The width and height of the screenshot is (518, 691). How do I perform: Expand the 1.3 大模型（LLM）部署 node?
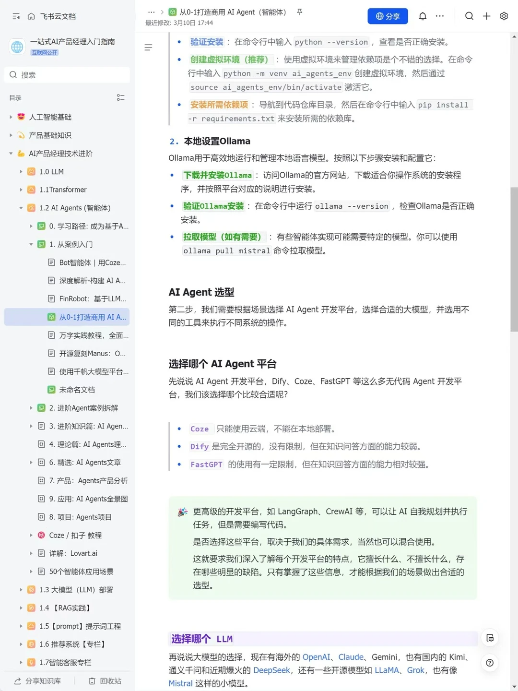coord(21,590)
